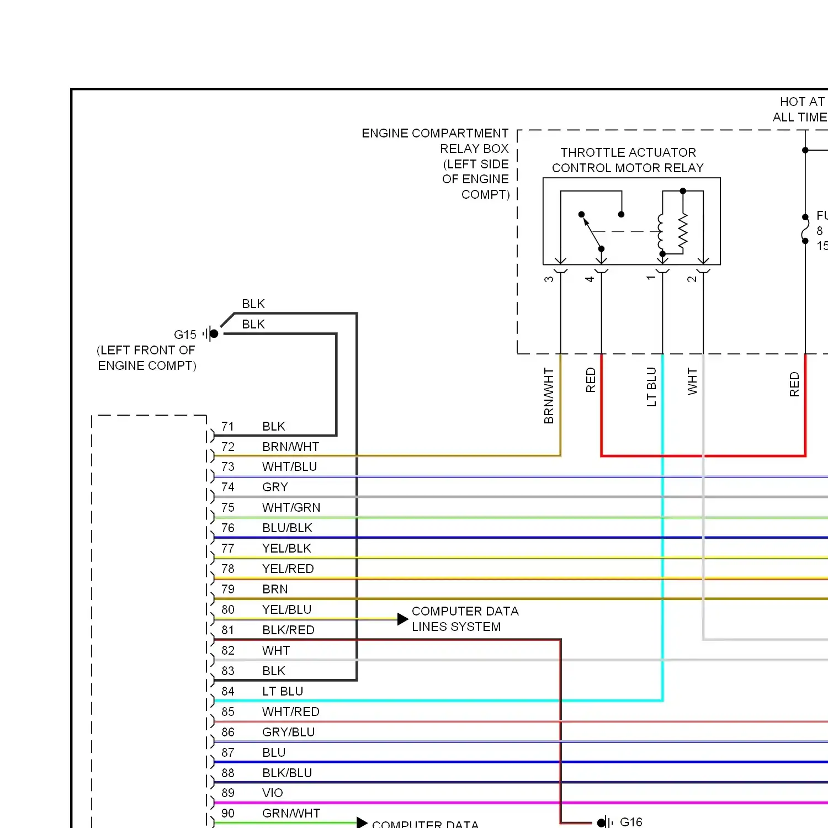Screen dimensions: 828x828
Task: Click connector pin number 86
Action: [x=228, y=732]
